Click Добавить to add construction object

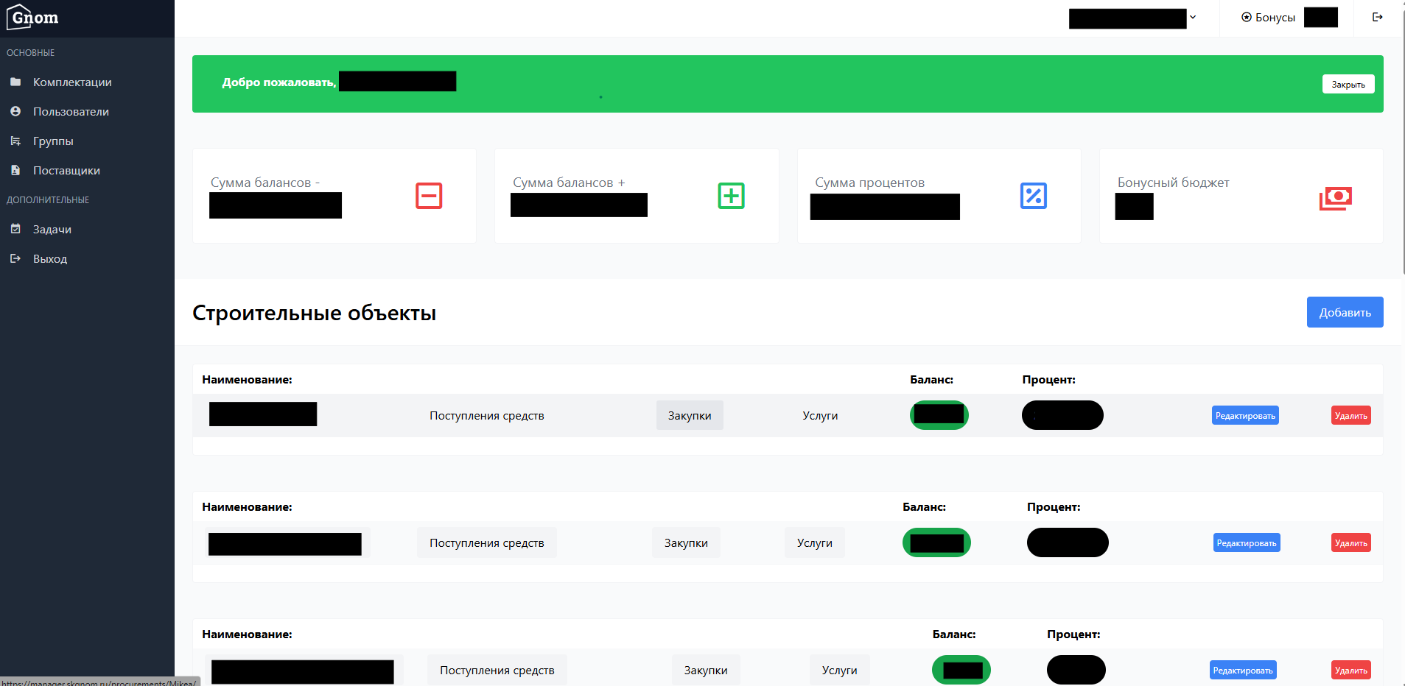pyautogui.click(x=1345, y=312)
